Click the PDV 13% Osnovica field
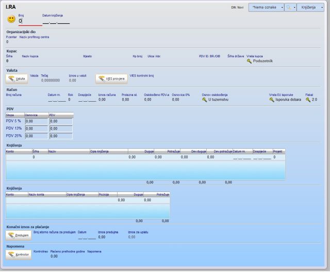The width and height of the screenshot is (330, 272). 36,129
